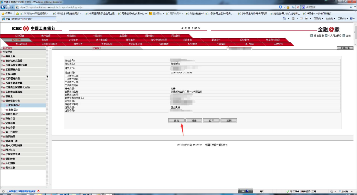Click the search magnifier icon
The height and width of the screenshot is (195, 357).
[351, 7]
